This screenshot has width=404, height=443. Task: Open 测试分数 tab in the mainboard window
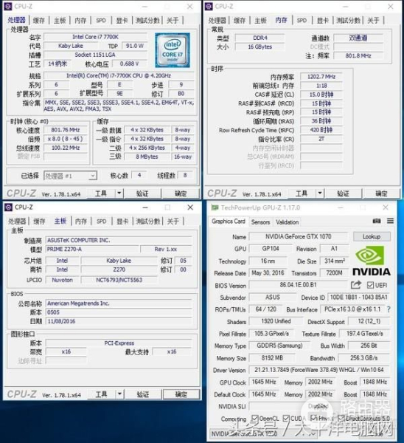point(148,221)
